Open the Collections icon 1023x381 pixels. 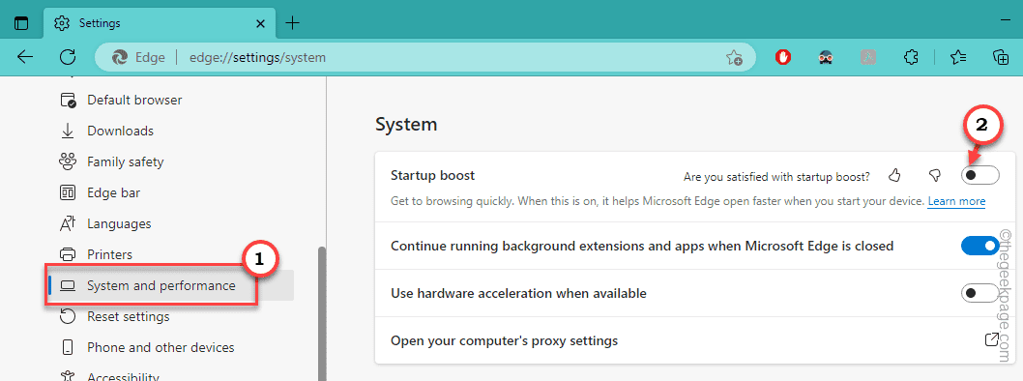(x=1001, y=57)
